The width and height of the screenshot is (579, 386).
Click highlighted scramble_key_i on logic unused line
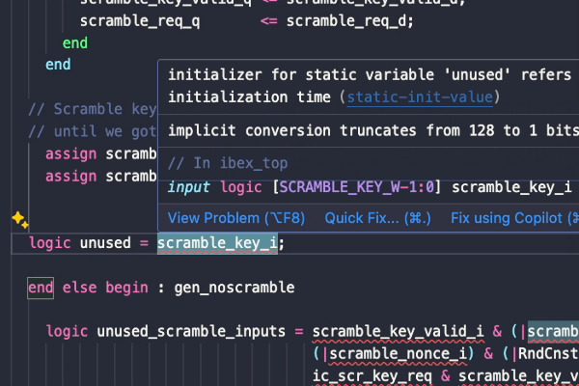(x=217, y=243)
